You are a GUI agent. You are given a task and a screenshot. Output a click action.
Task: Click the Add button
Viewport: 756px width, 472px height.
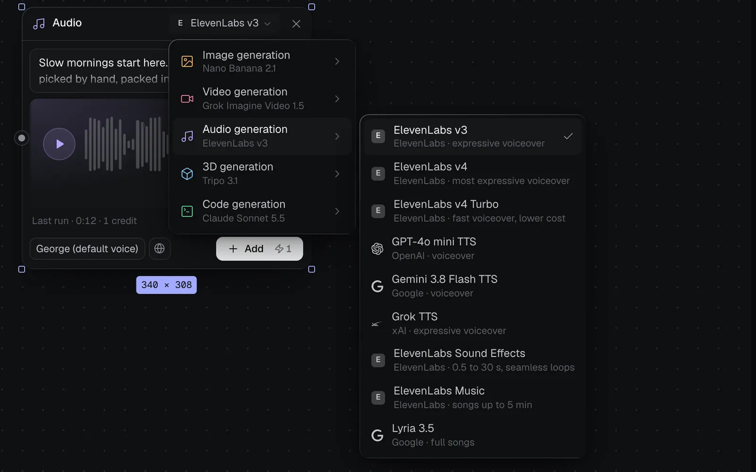coord(259,249)
